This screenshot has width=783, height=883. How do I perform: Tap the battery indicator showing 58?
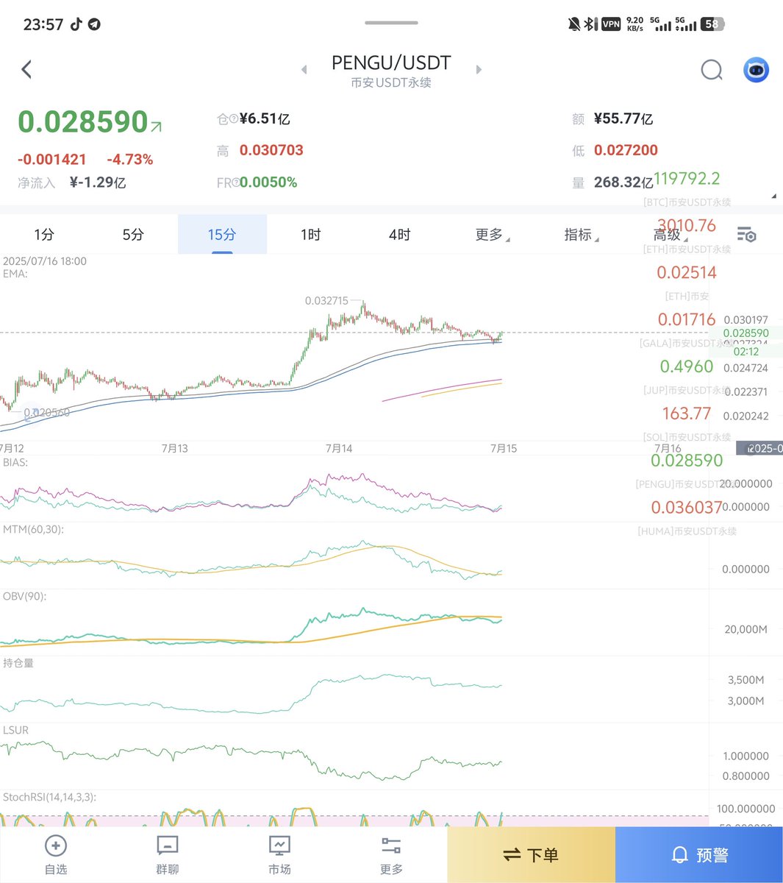coord(712,24)
